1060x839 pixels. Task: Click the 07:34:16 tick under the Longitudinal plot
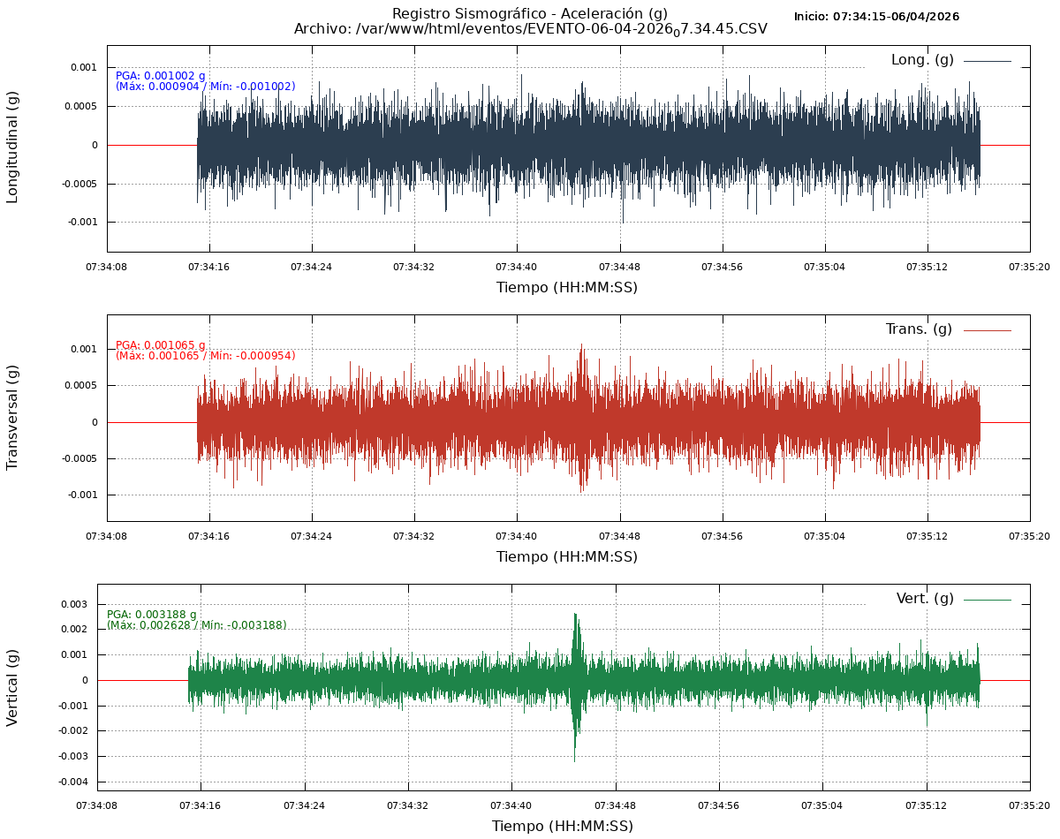coord(208,266)
